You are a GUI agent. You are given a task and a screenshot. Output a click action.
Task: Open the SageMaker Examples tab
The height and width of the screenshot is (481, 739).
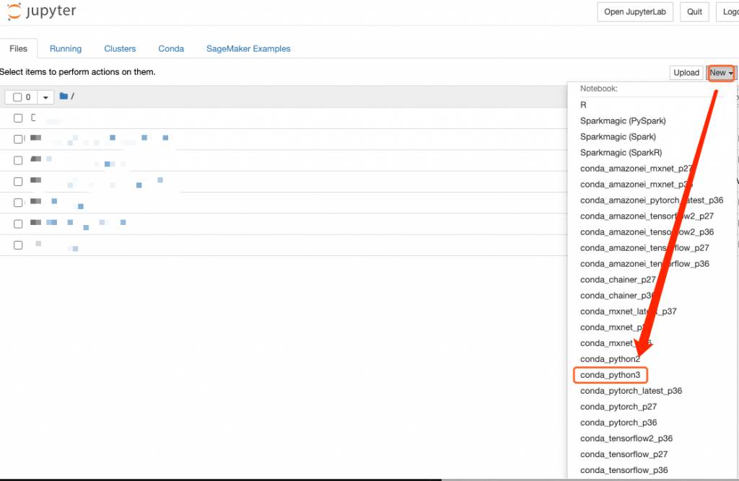tap(248, 48)
